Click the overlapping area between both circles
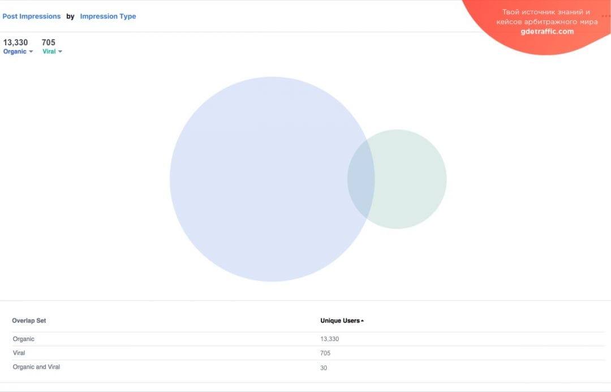This screenshot has height=392, width=611. (361, 179)
